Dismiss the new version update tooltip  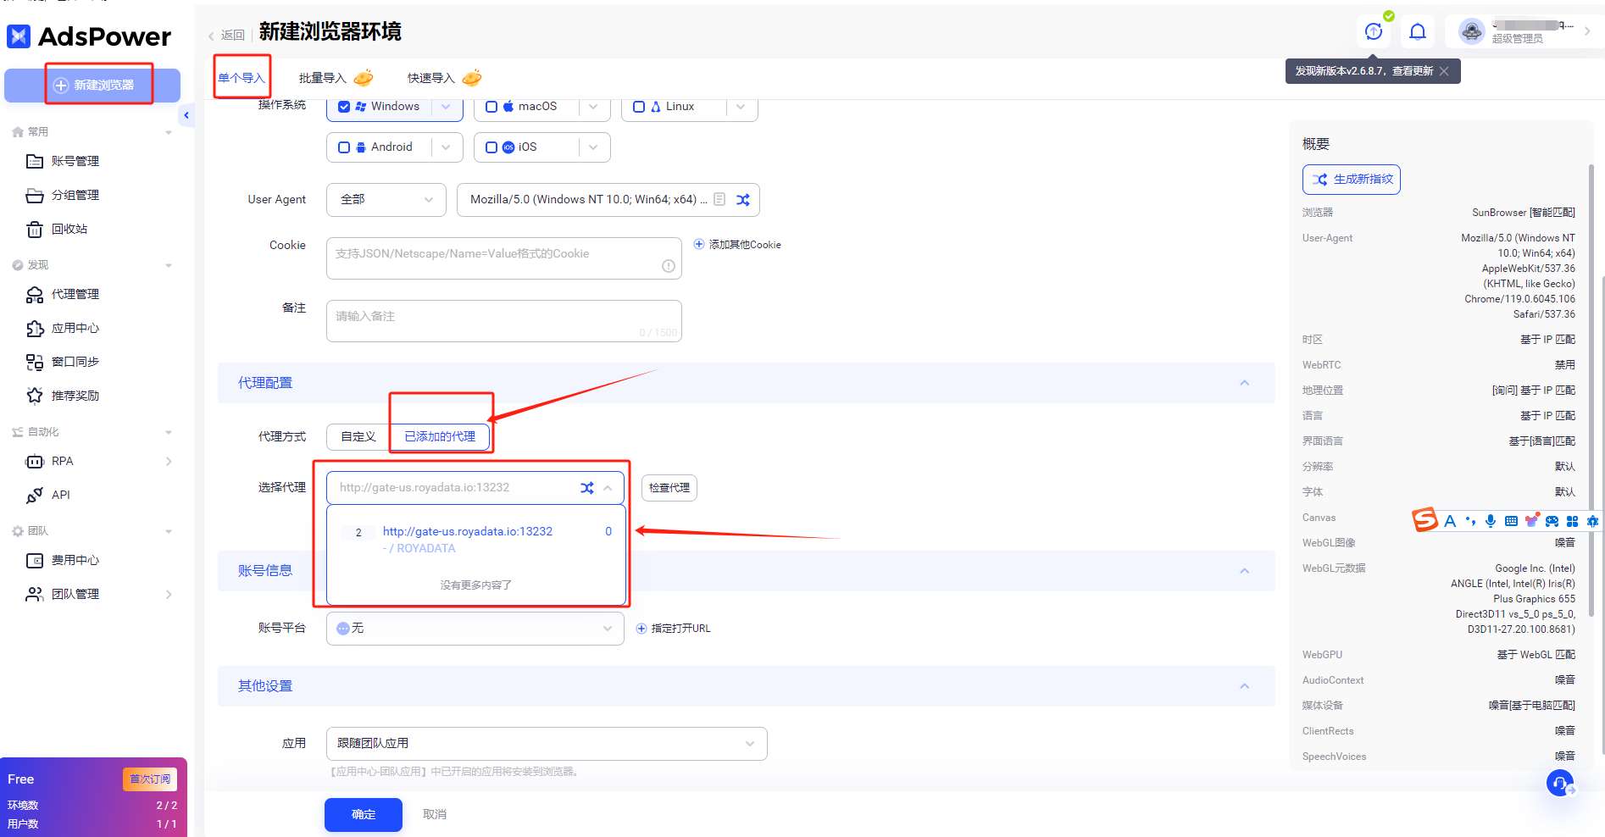coord(1444,71)
